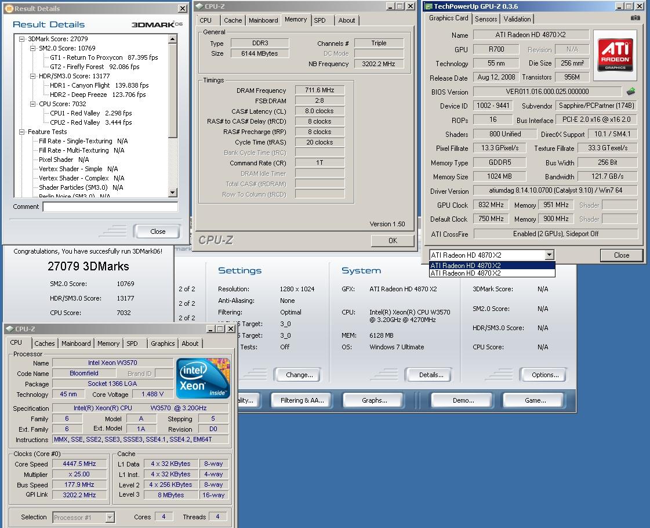Click the BIOS save chip icon in GPU-Z
Image resolution: width=650 pixels, height=528 pixels.
click(x=630, y=91)
